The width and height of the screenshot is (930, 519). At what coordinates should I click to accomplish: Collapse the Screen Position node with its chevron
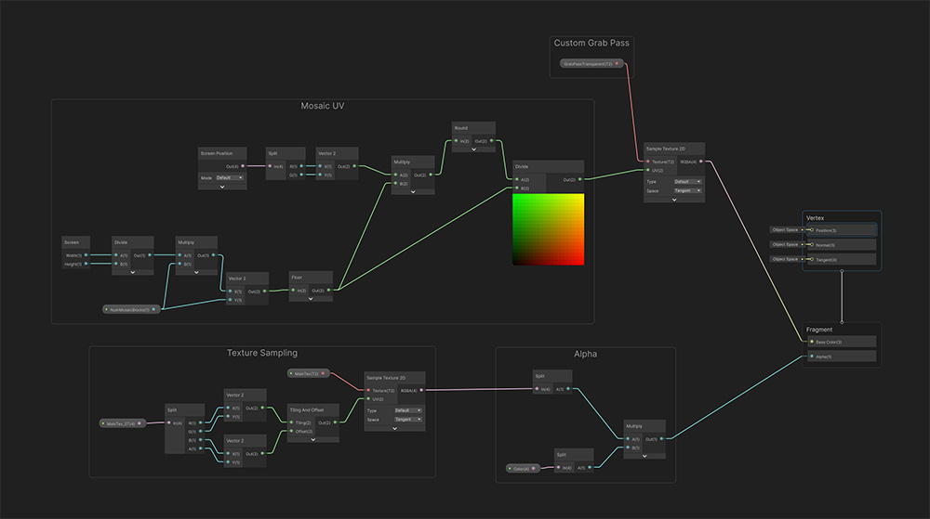tap(222, 187)
